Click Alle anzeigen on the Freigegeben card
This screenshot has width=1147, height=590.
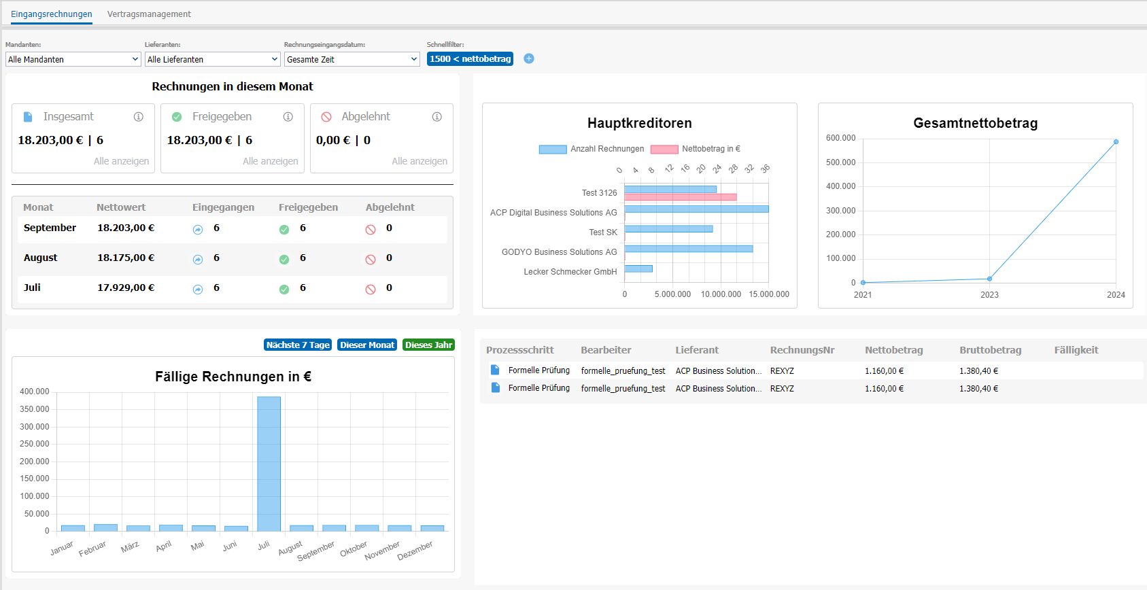pos(271,161)
